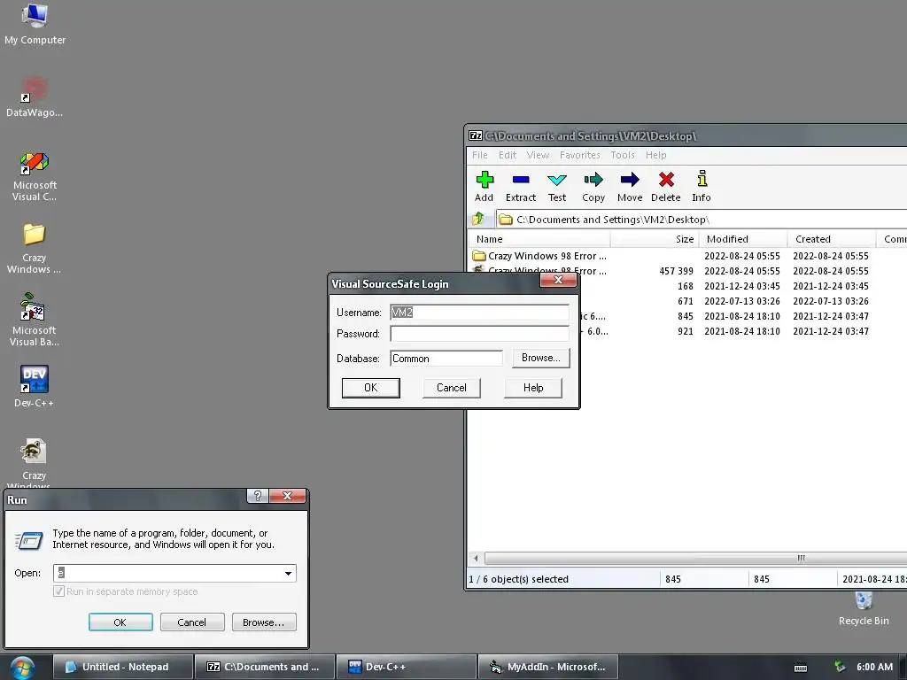Viewport: 907px width, 680px height.
Task: Click the Open text field in Run
Action: pos(167,573)
